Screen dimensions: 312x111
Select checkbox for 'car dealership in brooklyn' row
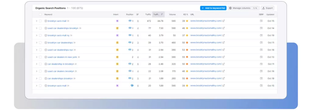(x=40, y=64)
